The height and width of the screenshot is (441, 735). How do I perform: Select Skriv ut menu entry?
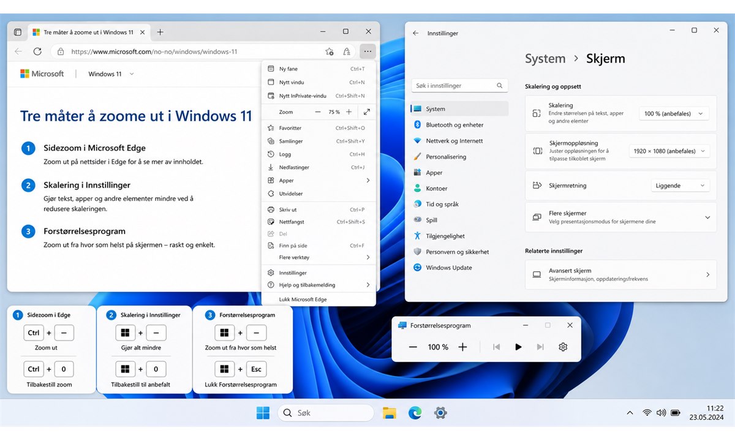point(318,209)
